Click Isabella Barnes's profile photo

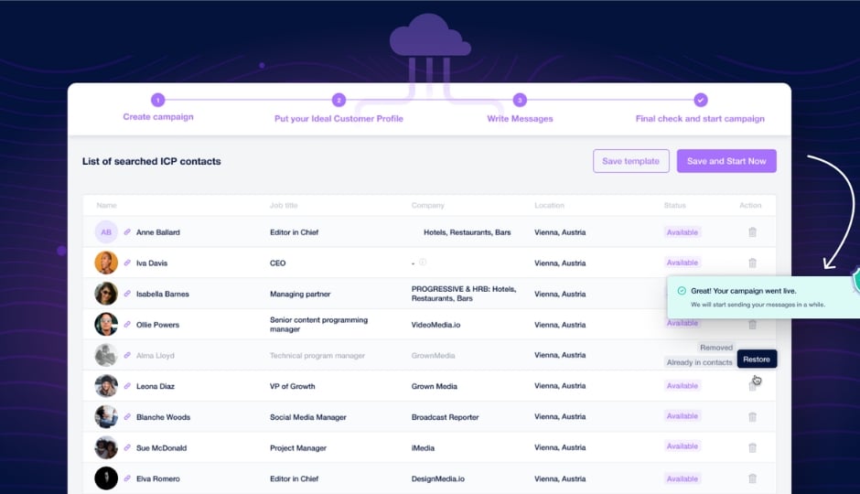[x=106, y=294]
